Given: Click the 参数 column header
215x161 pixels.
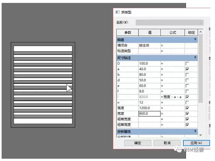Looking at the screenshot, I should [x=128, y=32].
